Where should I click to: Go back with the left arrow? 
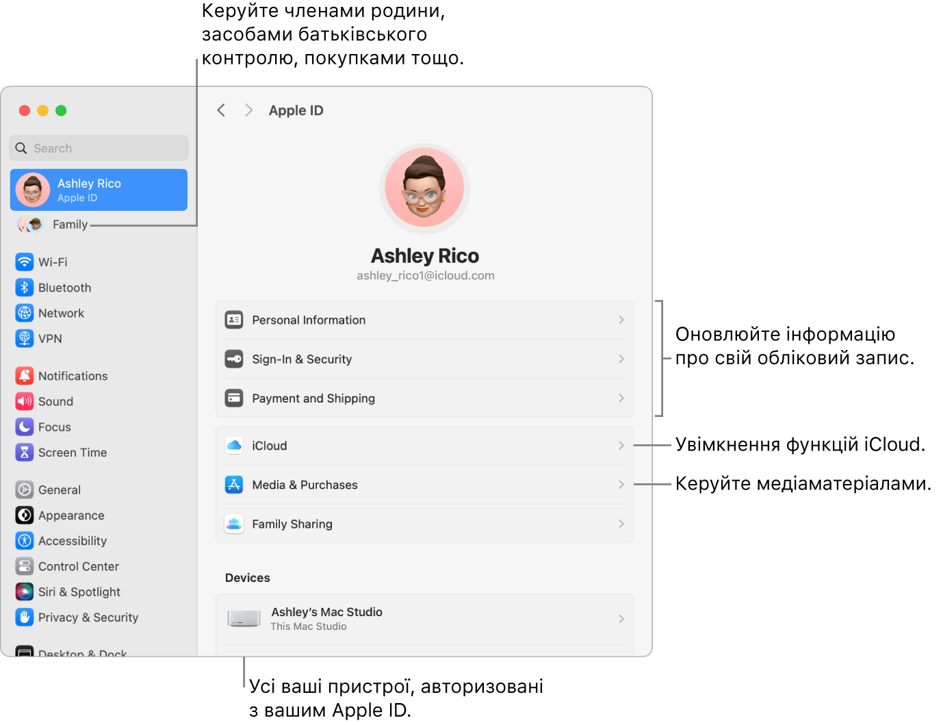221,110
